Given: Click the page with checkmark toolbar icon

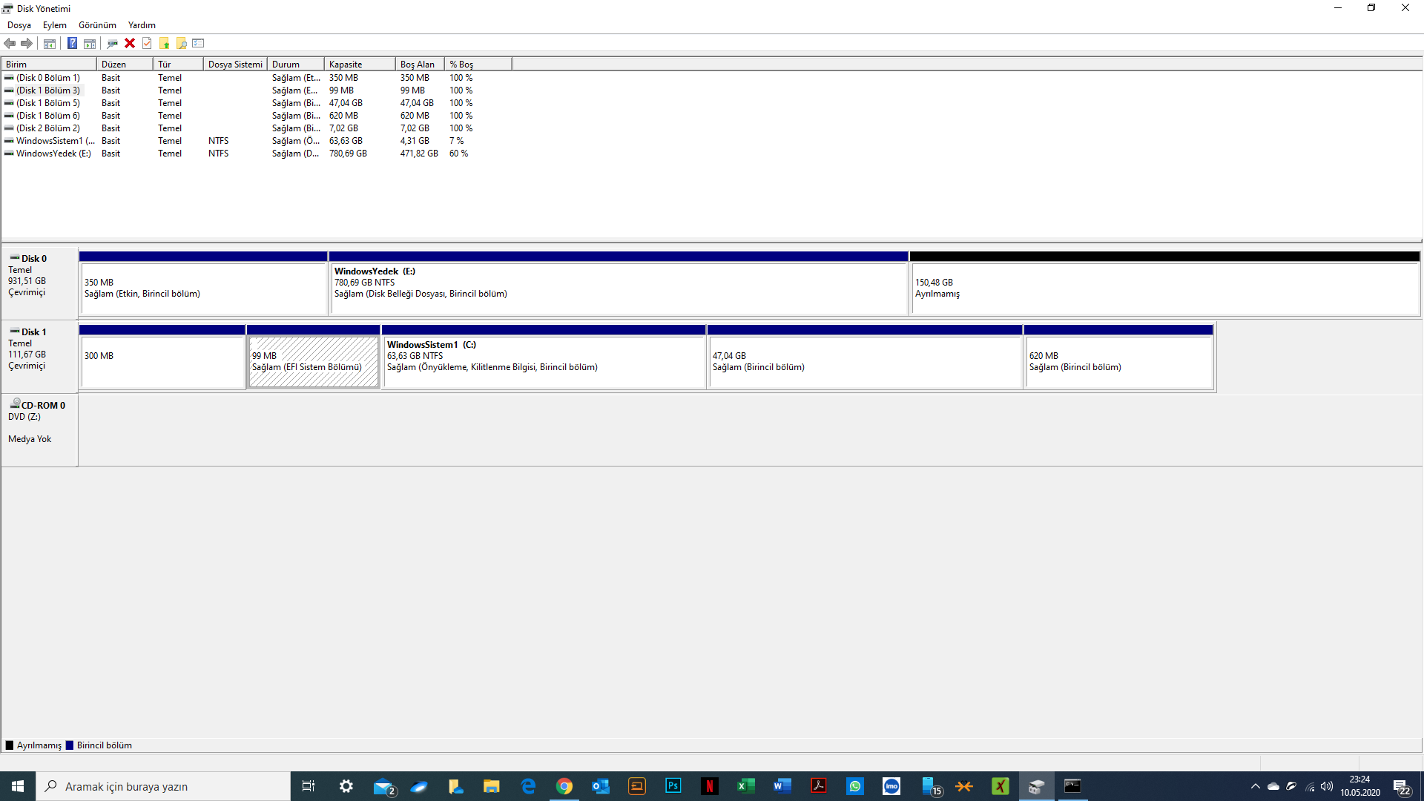Looking at the screenshot, I should point(147,43).
